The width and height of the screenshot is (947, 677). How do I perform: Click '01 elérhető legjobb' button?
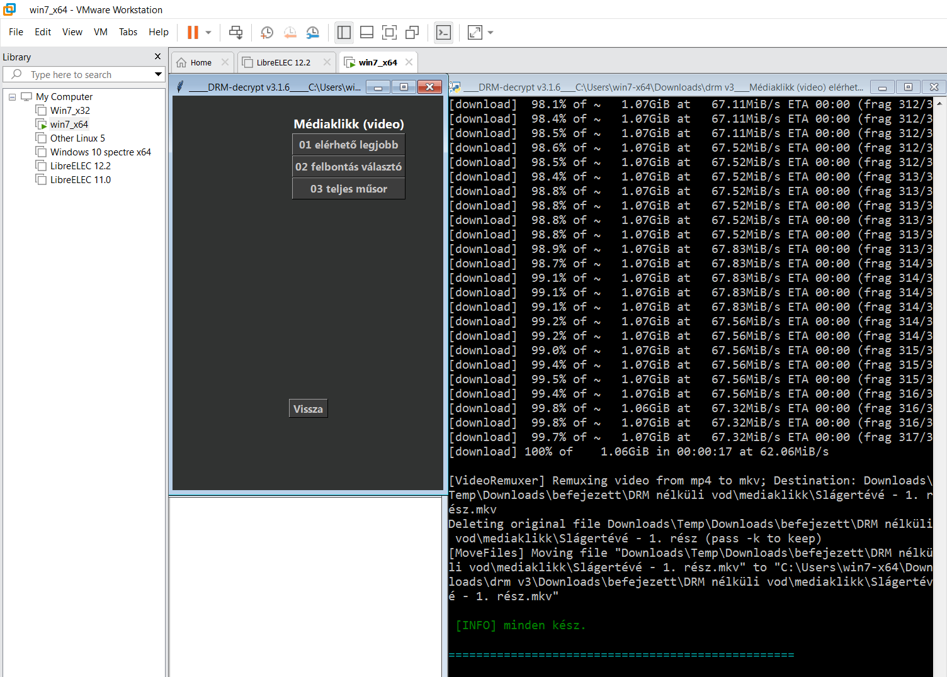click(348, 145)
